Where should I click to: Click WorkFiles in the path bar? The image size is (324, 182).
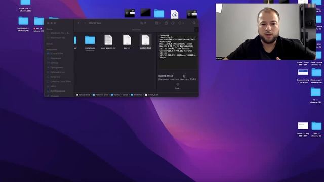(136, 95)
